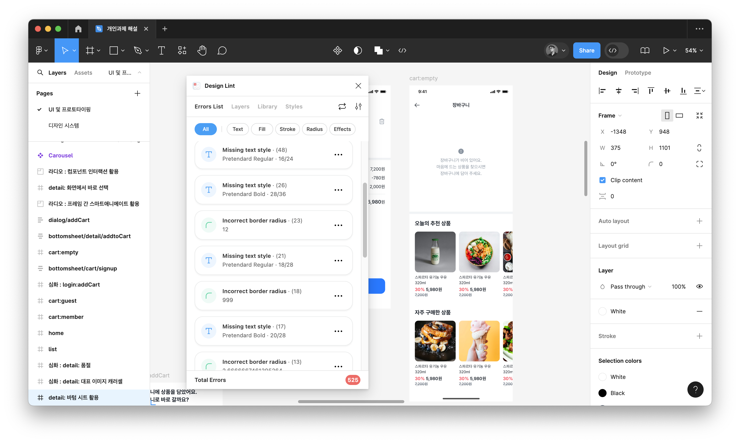Open the Library tab in Design Lint

[x=267, y=106]
